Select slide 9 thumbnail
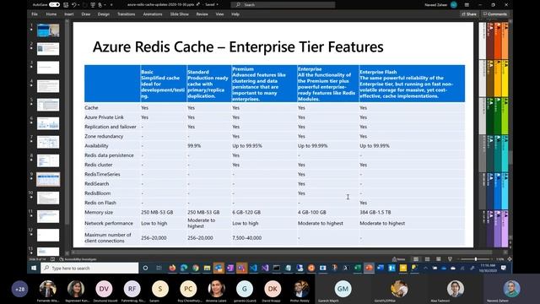The width and height of the screenshot is (540, 304). (48, 179)
